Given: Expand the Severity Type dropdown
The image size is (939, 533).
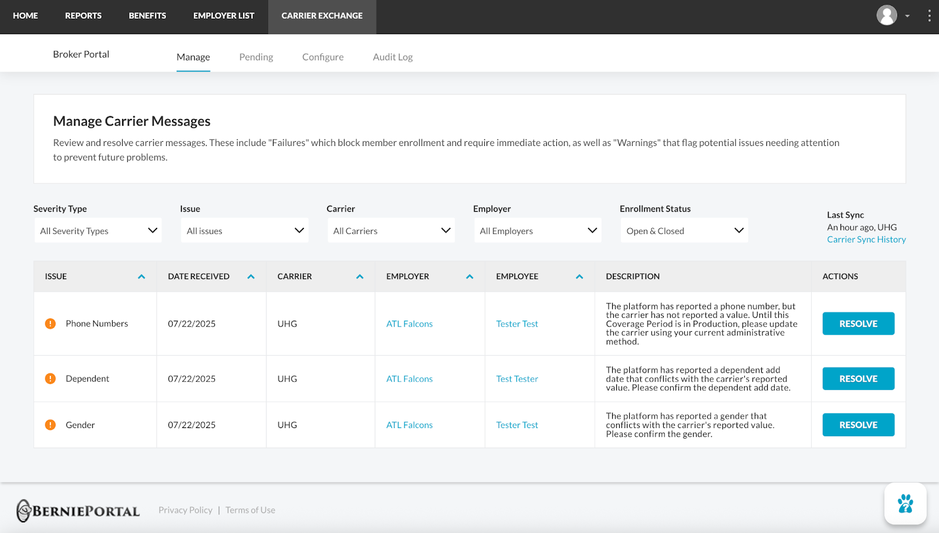Looking at the screenshot, I should 97,230.
